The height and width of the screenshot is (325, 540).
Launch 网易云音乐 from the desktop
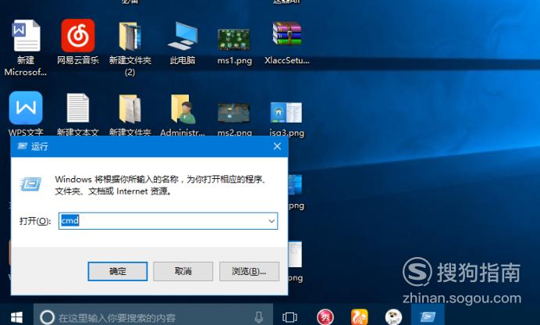coord(78,36)
